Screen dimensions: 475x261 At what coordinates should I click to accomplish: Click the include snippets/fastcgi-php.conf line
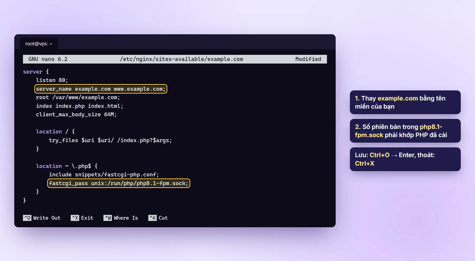(104, 175)
